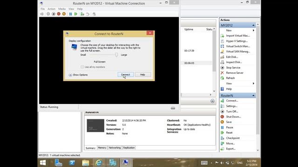Open Media menu in VM Connection
The height and width of the screenshot is (167, 298).
pos(62,9)
